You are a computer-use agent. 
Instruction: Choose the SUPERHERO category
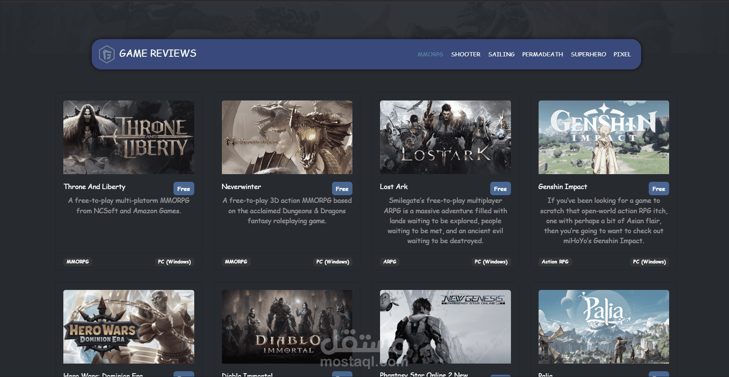point(588,54)
